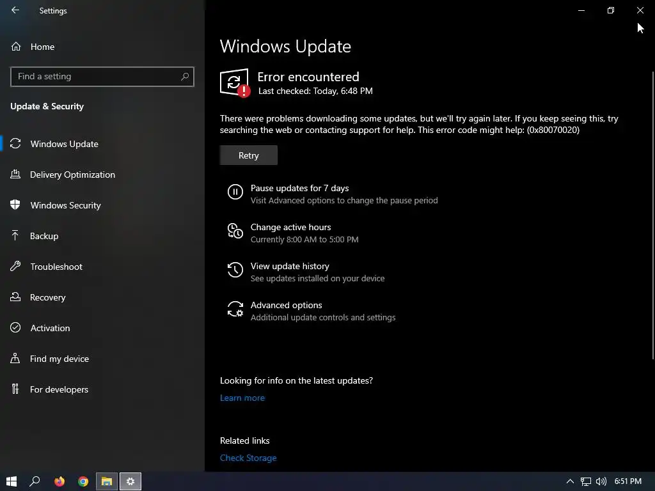This screenshot has width=655, height=491.
Task: Click the Settings gear in taskbar
Action: point(130,481)
